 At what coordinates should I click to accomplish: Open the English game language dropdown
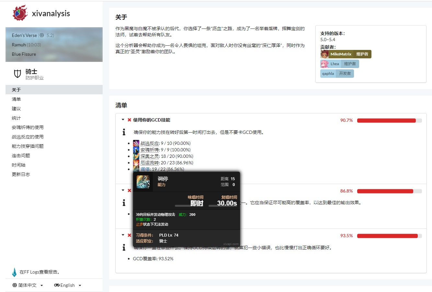tap(68, 285)
